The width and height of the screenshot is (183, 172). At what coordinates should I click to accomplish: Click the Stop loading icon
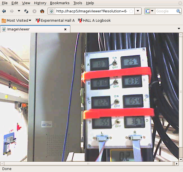pyautogui.click(x=34, y=11)
